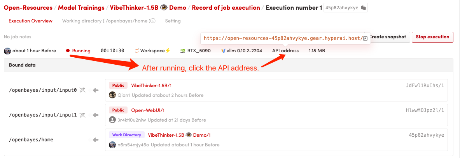The height and width of the screenshot is (158, 460).
Task: Click the info icon beside Working directory tab
Action: pos(153,21)
